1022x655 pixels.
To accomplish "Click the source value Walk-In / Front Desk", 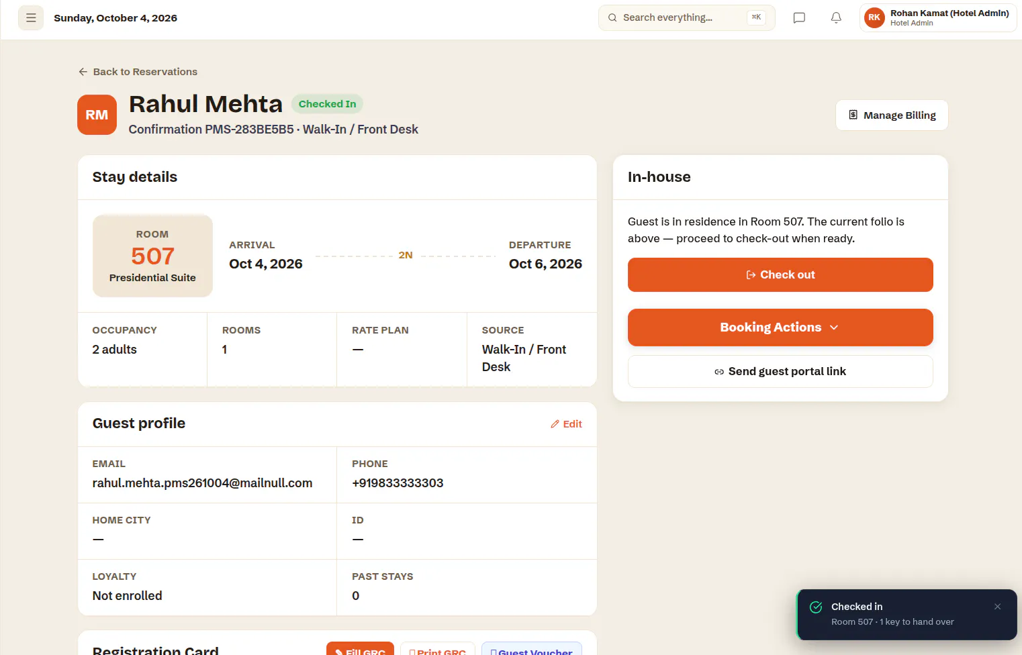I will pyautogui.click(x=524, y=358).
